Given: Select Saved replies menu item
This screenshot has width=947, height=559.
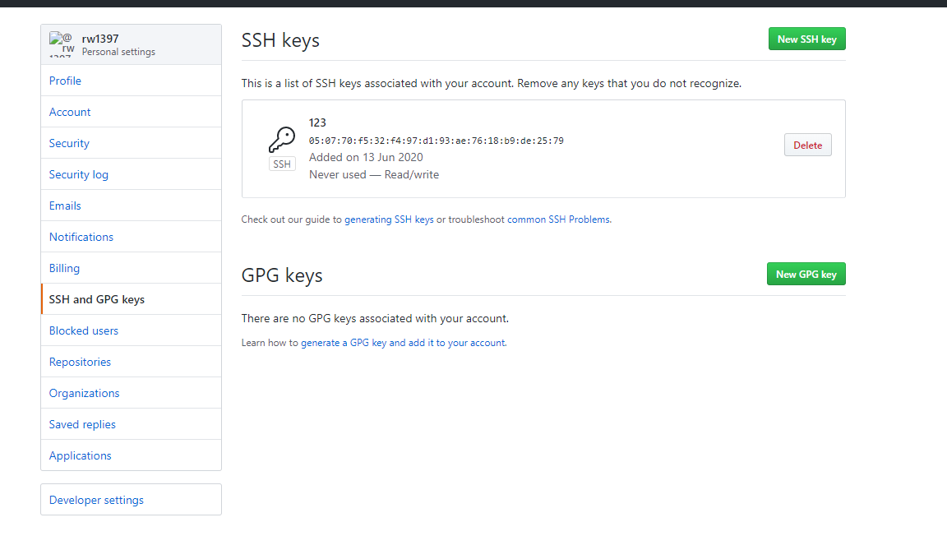Looking at the screenshot, I should [x=82, y=424].
